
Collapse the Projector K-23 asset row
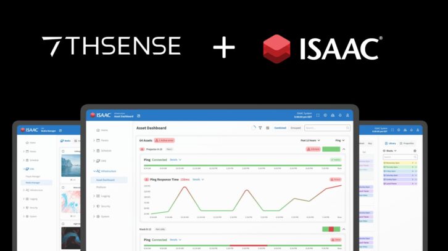click(344, 149)
